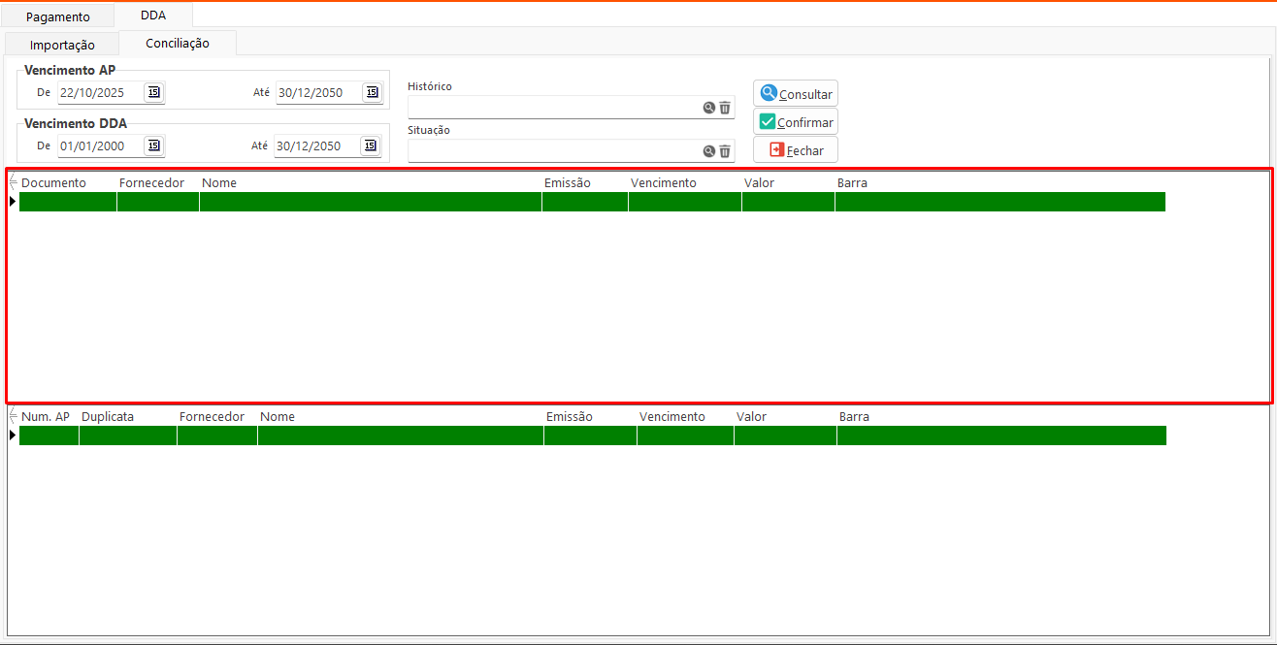Click the Duplicata column header

pos(108,416)
